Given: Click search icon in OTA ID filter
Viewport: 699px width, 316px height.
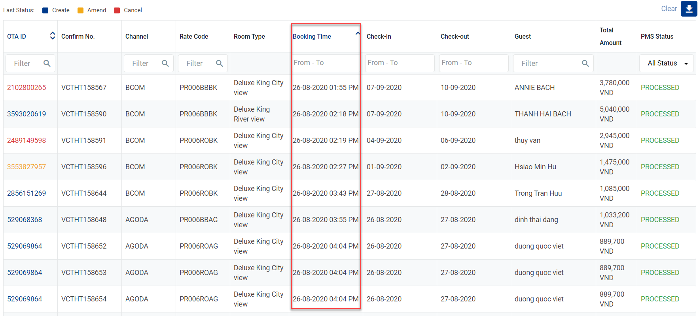Looking at the screenshot, I should tap(47, 64).
